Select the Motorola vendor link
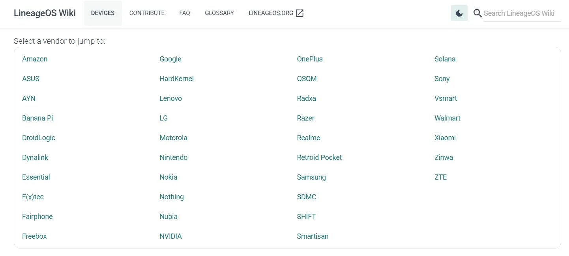Screen dimensions: 569x256 point(173,138)
